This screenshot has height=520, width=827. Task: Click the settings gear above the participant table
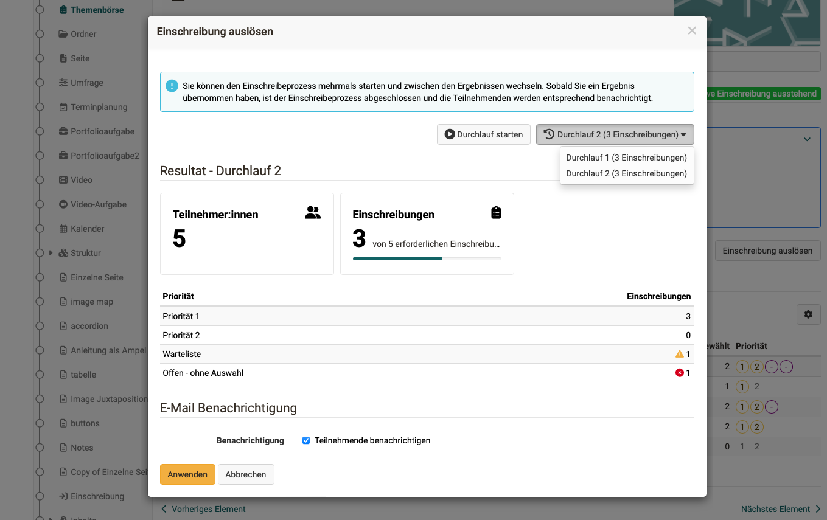pyautogui.click(x=808, y=314)
